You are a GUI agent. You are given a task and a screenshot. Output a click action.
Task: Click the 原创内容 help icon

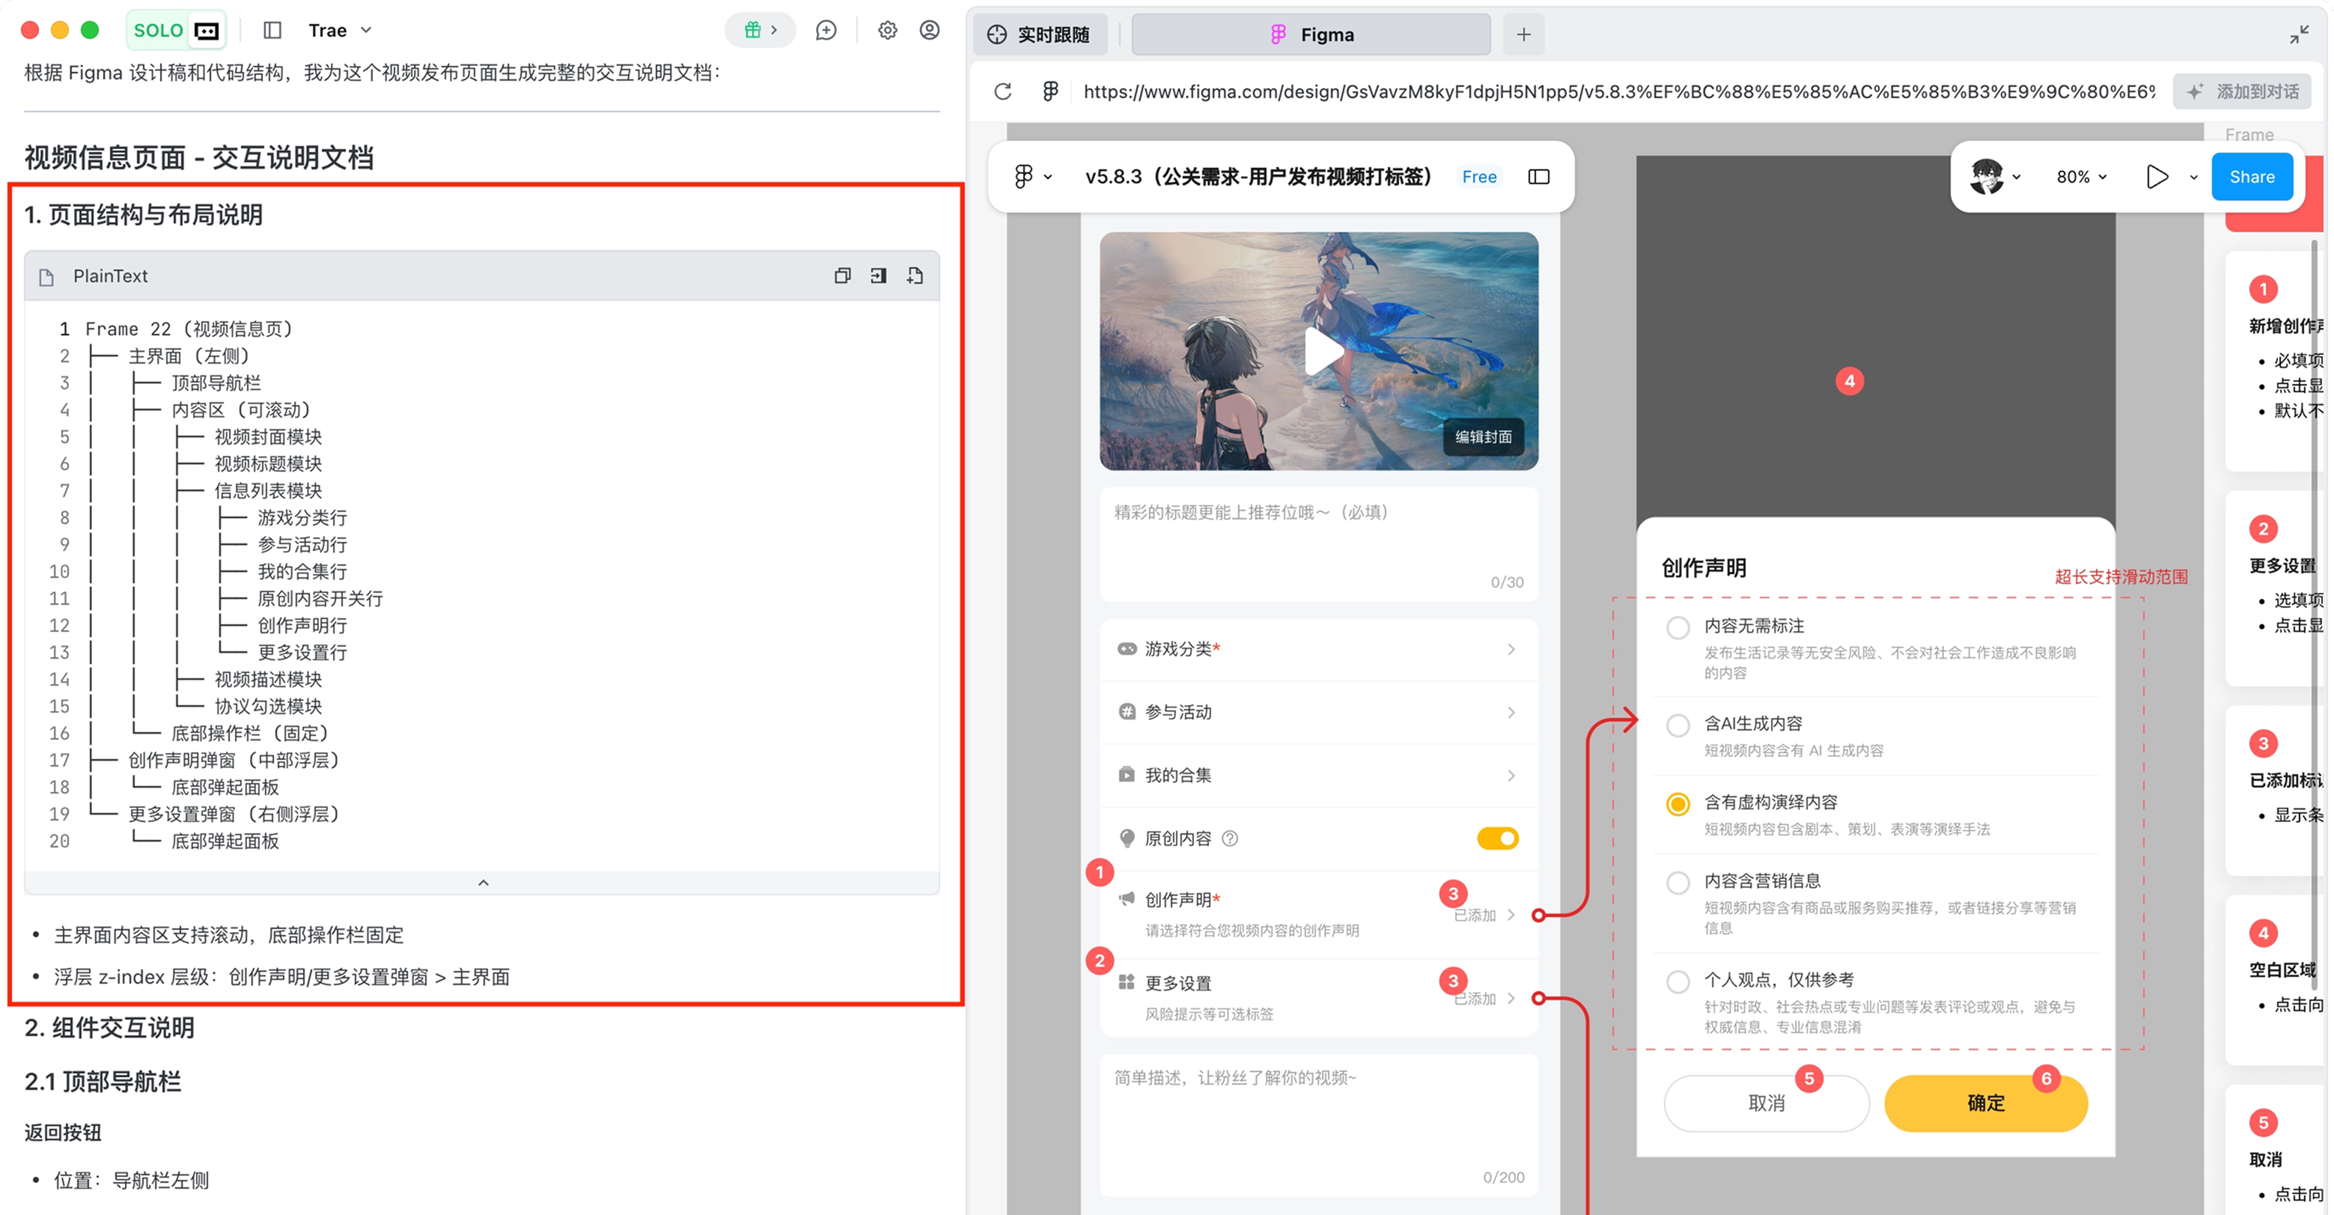point(1230,839)
